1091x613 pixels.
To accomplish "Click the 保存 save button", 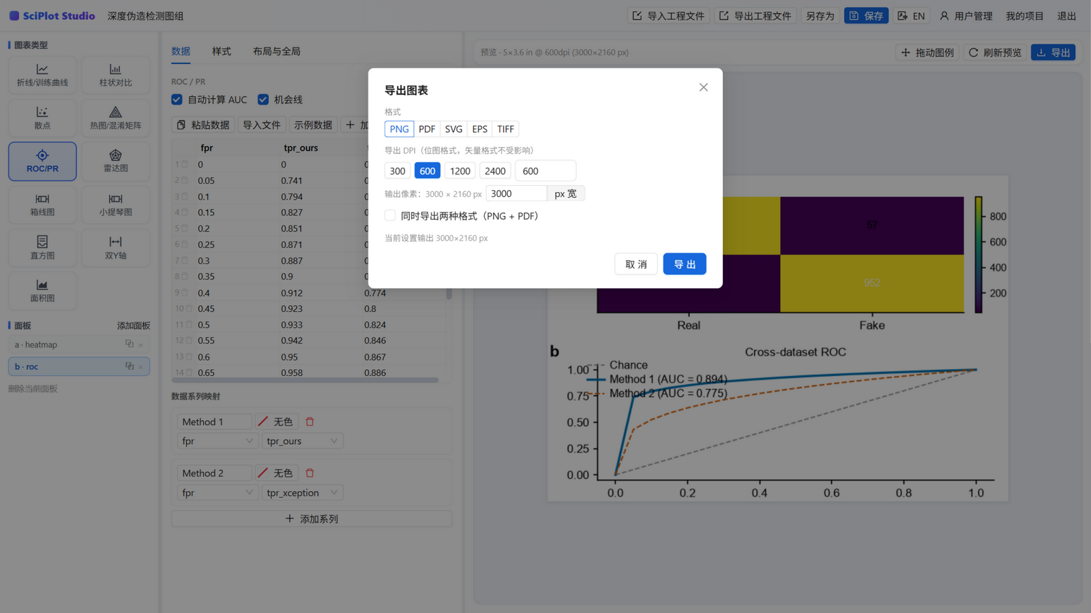I will click(866, 16).
